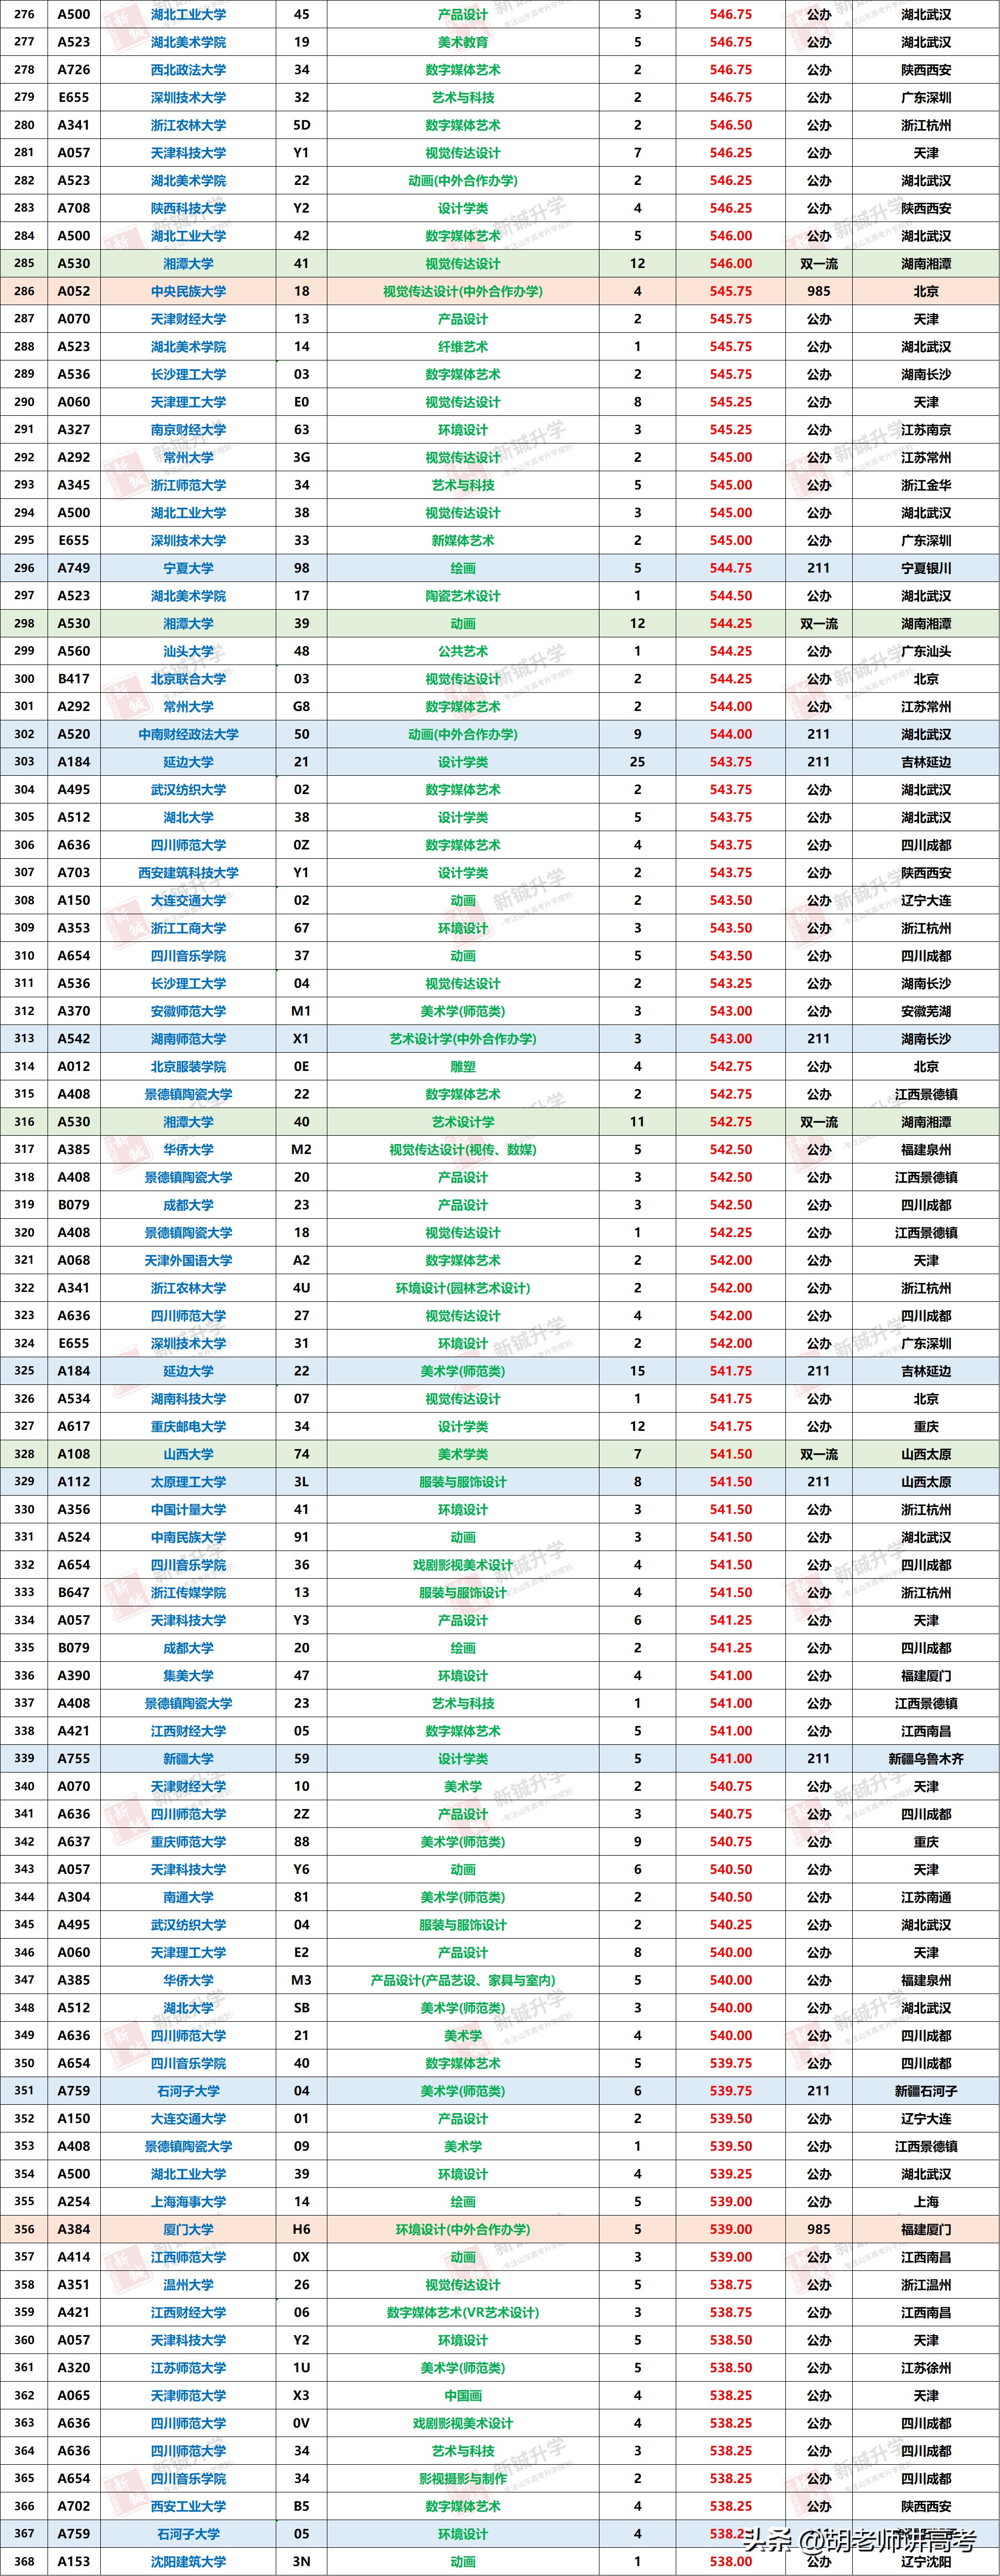Click school code A749
Viewport: 1000px width, 2576px height.
click(74, 568)
